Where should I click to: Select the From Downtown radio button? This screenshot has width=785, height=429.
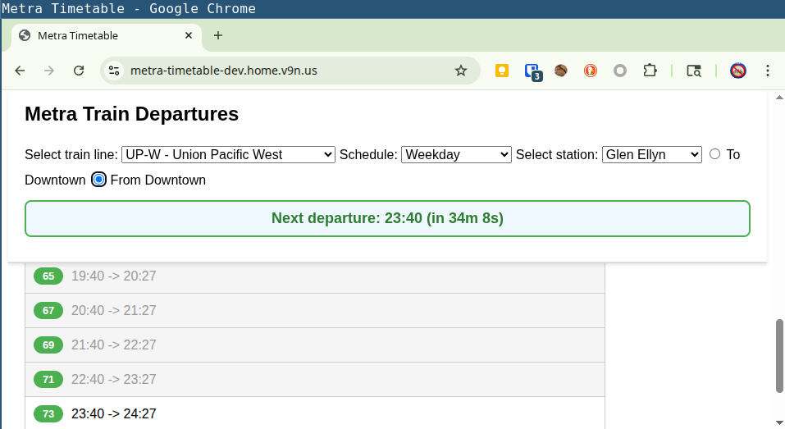pos(98,180)
